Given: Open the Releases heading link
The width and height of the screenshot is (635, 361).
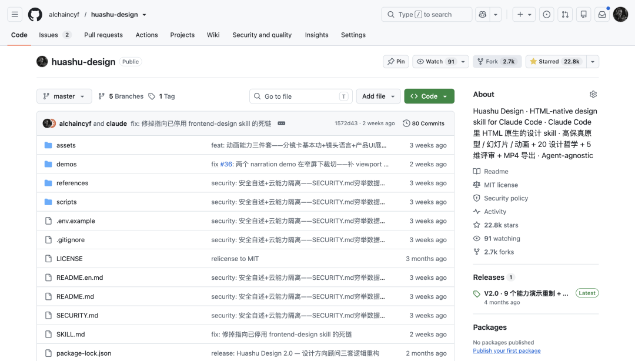Looking at the screenshot, I should pyautogui.click(x=489, y=278).
